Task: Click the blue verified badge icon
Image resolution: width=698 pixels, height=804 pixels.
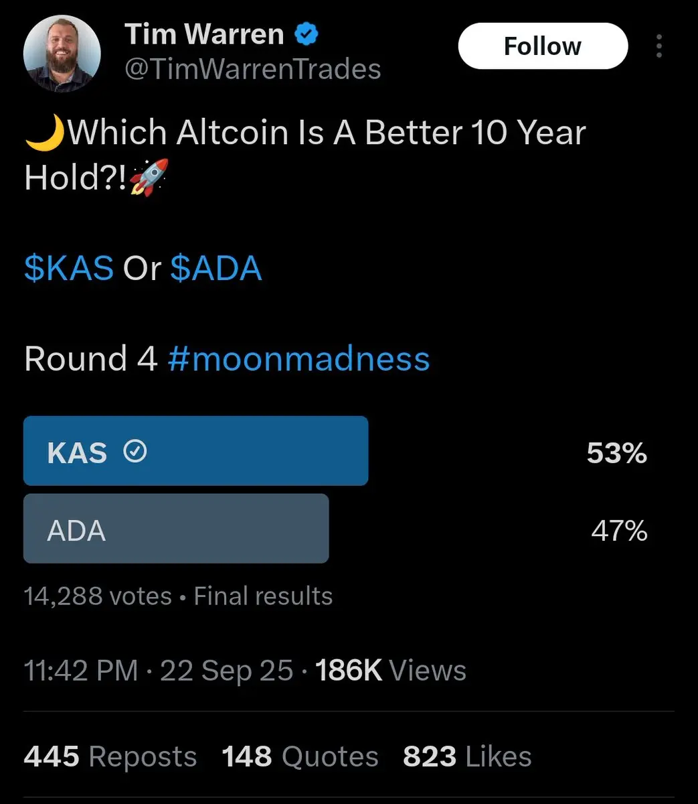Action: (306, 33)
